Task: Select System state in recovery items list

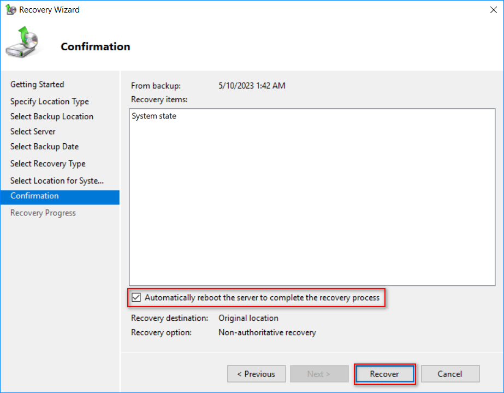Action: [x=154, y=116]
